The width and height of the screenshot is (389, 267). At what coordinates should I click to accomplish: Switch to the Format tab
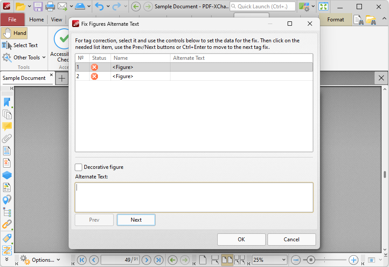point(336,20)
